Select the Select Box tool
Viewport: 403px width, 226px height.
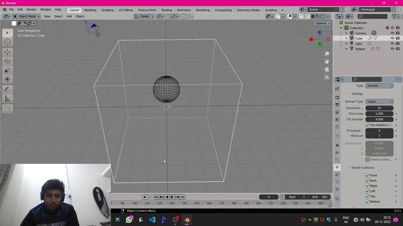tap(7, 33)
